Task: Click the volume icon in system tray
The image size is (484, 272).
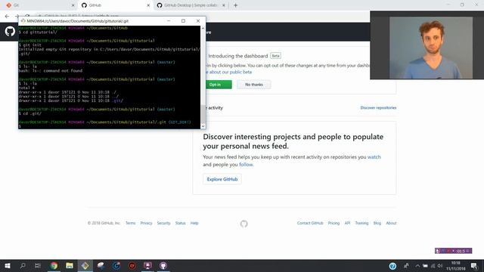Action: pyautogui.click(x=440, y=266)
